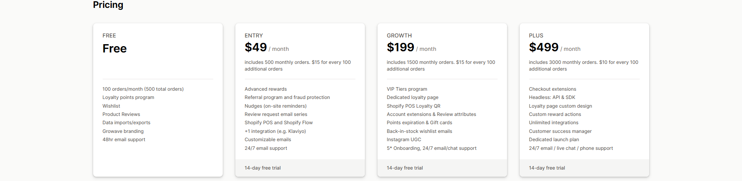Screen dimensions: 742x181
Task: Click Entry plan's 14-day free trial footer
Action: point(263,168)
